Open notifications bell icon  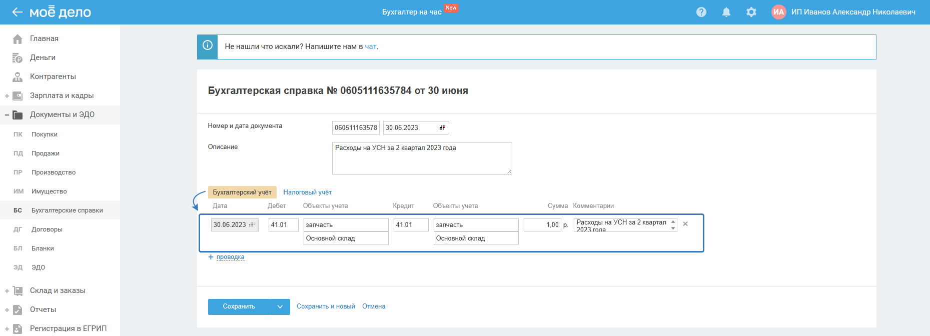726,12
